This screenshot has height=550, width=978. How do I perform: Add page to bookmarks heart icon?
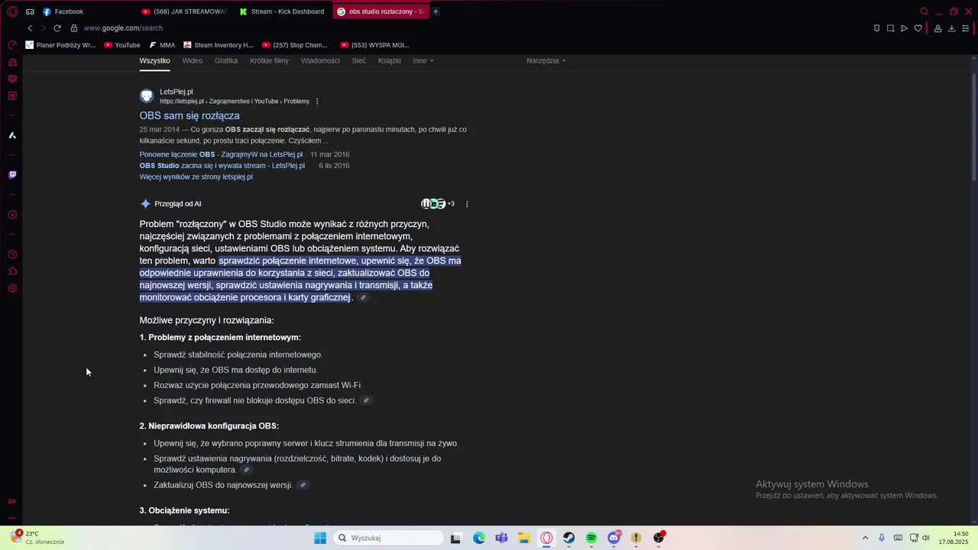pos(918,28)
